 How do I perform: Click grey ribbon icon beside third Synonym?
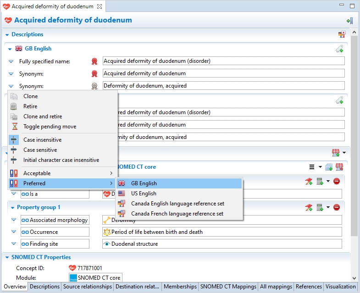pyautogui.click(x=94, y=86)
